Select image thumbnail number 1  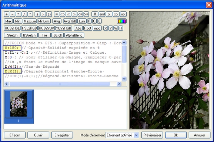click(19, 107)
